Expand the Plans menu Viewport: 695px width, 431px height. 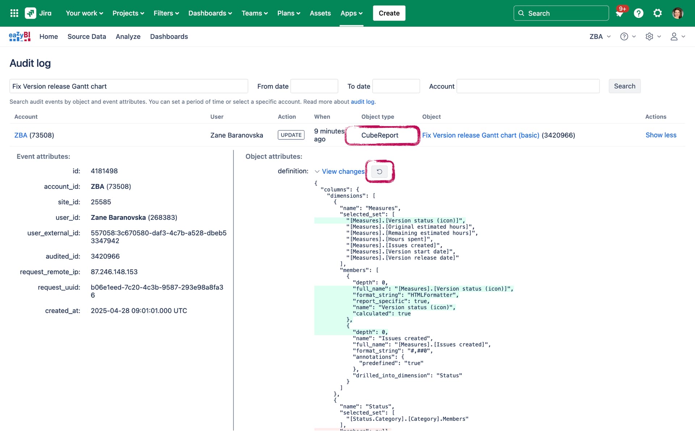point(288,13)
